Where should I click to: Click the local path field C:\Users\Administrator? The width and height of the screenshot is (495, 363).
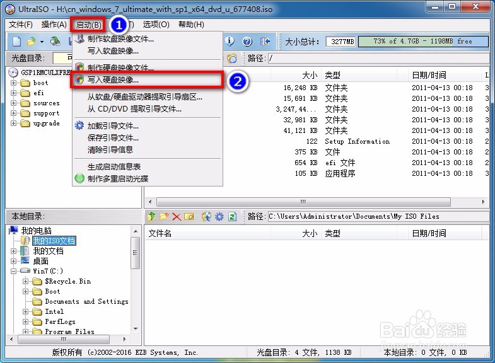point(379,216)
